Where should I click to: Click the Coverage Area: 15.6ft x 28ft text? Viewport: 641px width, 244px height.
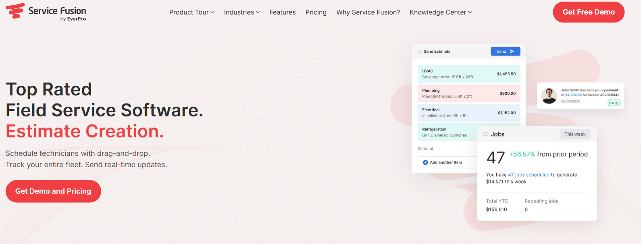[x=447, y=77]
